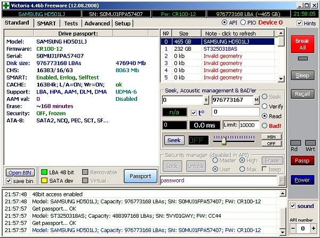Viewport: 320px width, 238px height.
Task: Click the Note - click to refresh header
Action: (x=238, y=34)
